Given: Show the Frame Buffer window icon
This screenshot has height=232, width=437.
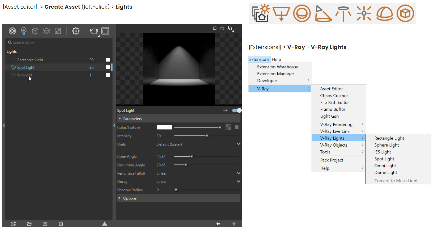Looking at the screenshot, I should coord(105,31).
